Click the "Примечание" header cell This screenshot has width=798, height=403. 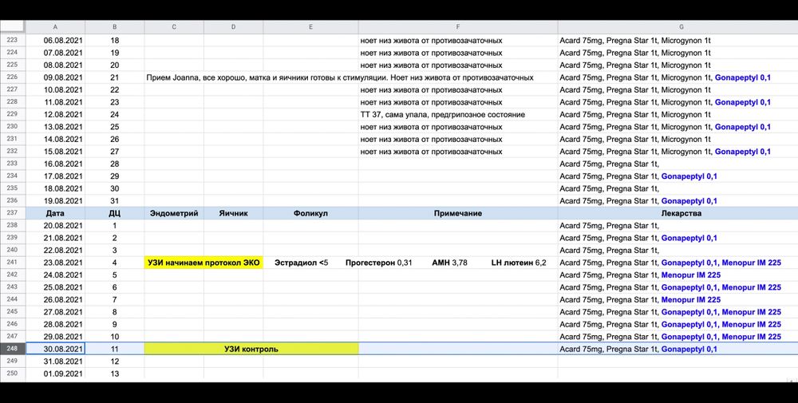pyautogui.click(x=457, y=213)
